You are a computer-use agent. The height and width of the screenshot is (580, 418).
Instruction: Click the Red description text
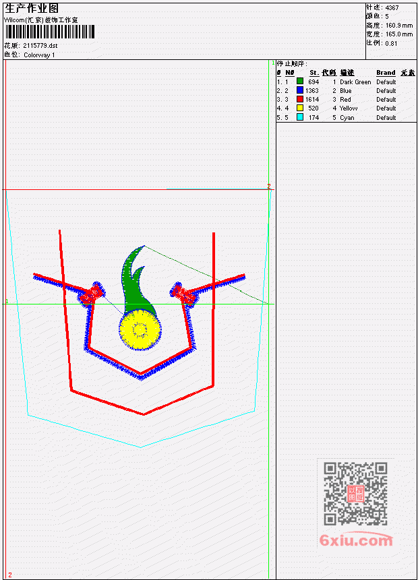(x=345, y=100)
